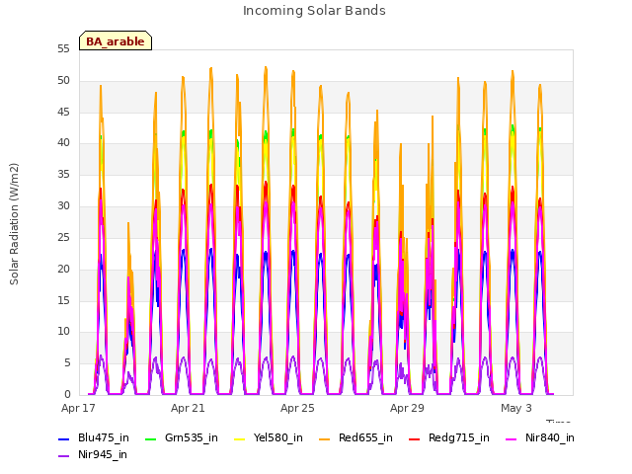This screenshot has height=474, width=632.
Task: Click the green Grn535_in legend swatch
Action: point(150,438)
